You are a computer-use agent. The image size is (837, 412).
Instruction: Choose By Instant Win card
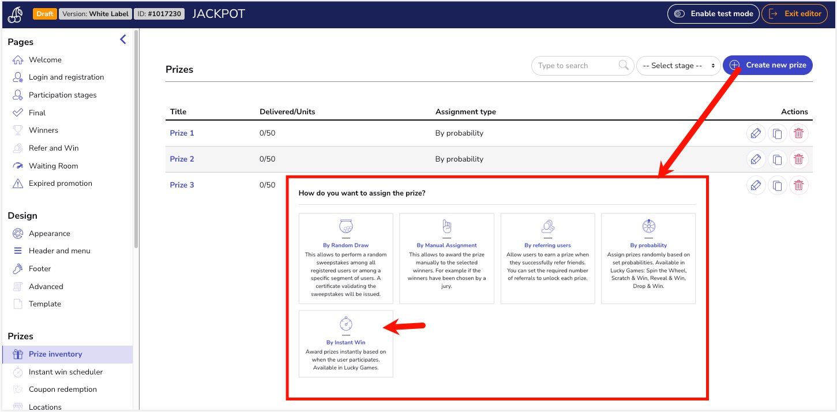coord(346,344)
